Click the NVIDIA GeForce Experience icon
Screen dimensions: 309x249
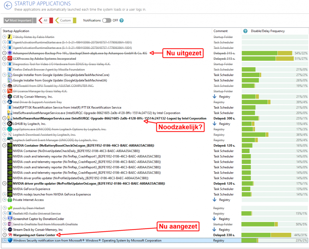tap(10, 189)
